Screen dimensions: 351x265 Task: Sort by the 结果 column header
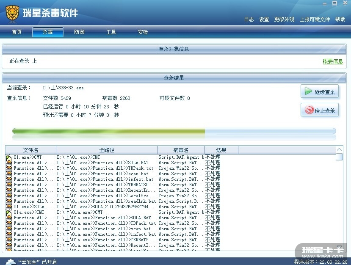tap(221, 150)
